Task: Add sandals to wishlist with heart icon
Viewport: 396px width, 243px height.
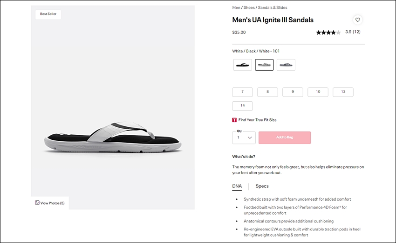Action: (x=357, y=20)
